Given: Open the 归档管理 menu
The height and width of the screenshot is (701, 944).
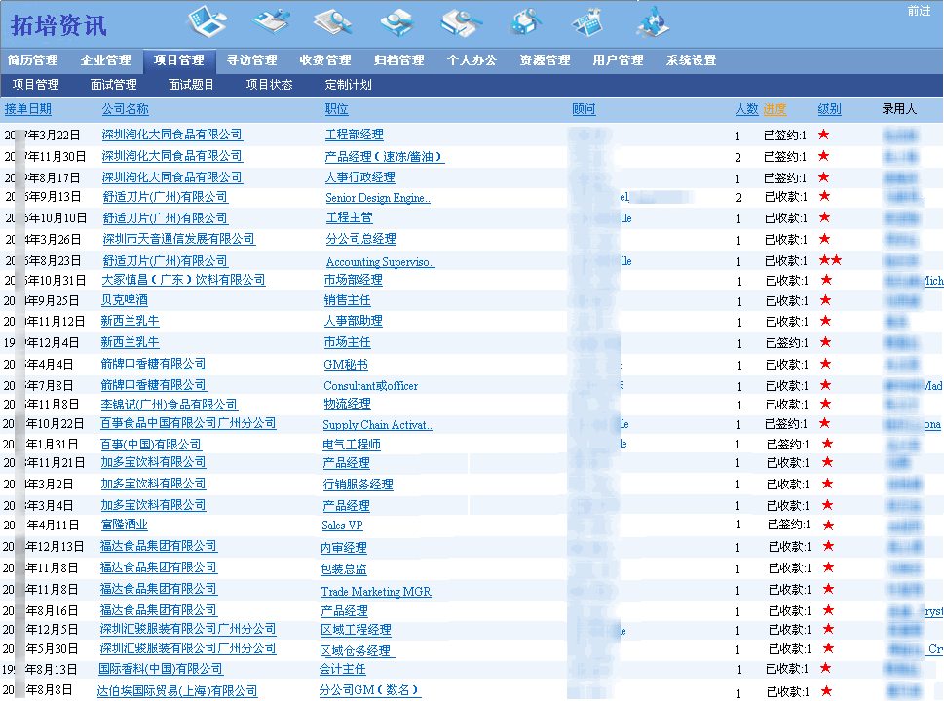Looking at the screenshot, I should click(x=399, y=60).
